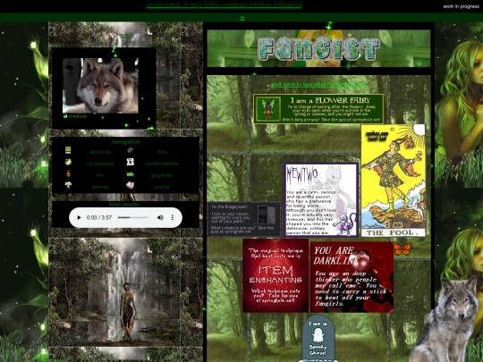This screenshot has width=483, height=362.
Task: Click the welcome header title link
Action: tap(224, 4)
